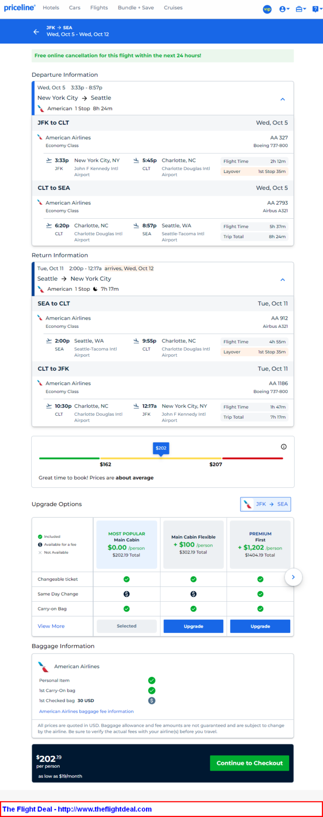This screenshot has height=817, width=323.
Task: Click Continue to Checkout
Action: tap(250, 763)
